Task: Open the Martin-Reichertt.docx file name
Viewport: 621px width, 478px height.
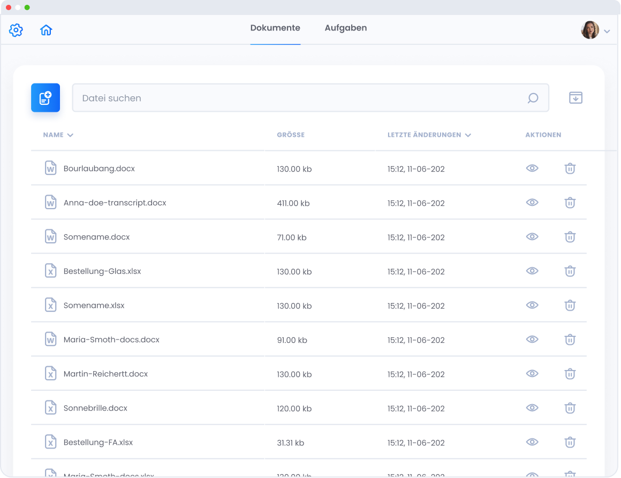Action: [x=105, y=374]
